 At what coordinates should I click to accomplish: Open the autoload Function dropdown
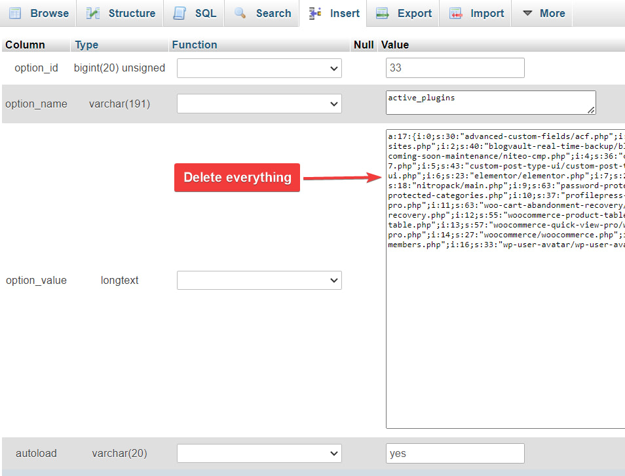(x=259, y=453)
